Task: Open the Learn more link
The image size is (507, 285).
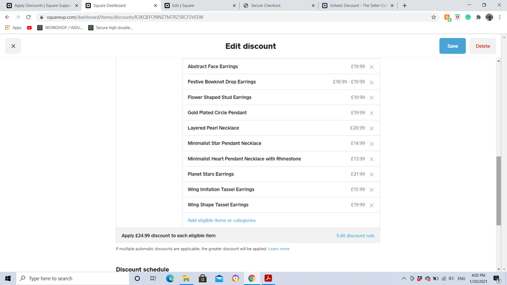Action: (279, 249)
